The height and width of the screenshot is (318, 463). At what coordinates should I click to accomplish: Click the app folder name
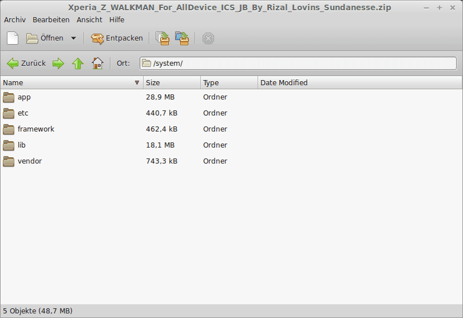(24, 97)
